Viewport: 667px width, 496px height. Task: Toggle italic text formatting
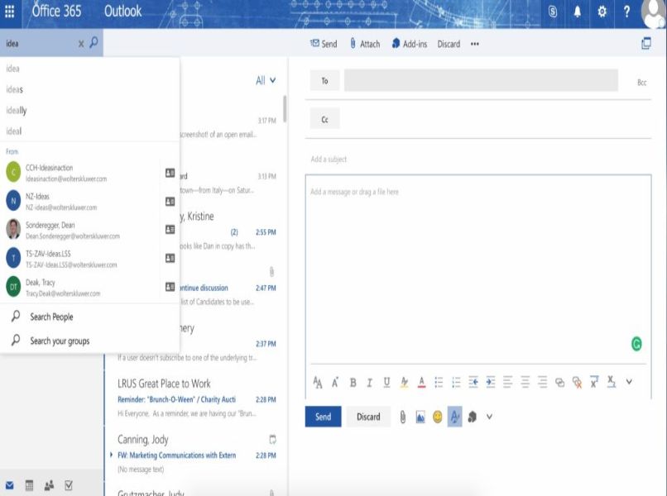368,382
